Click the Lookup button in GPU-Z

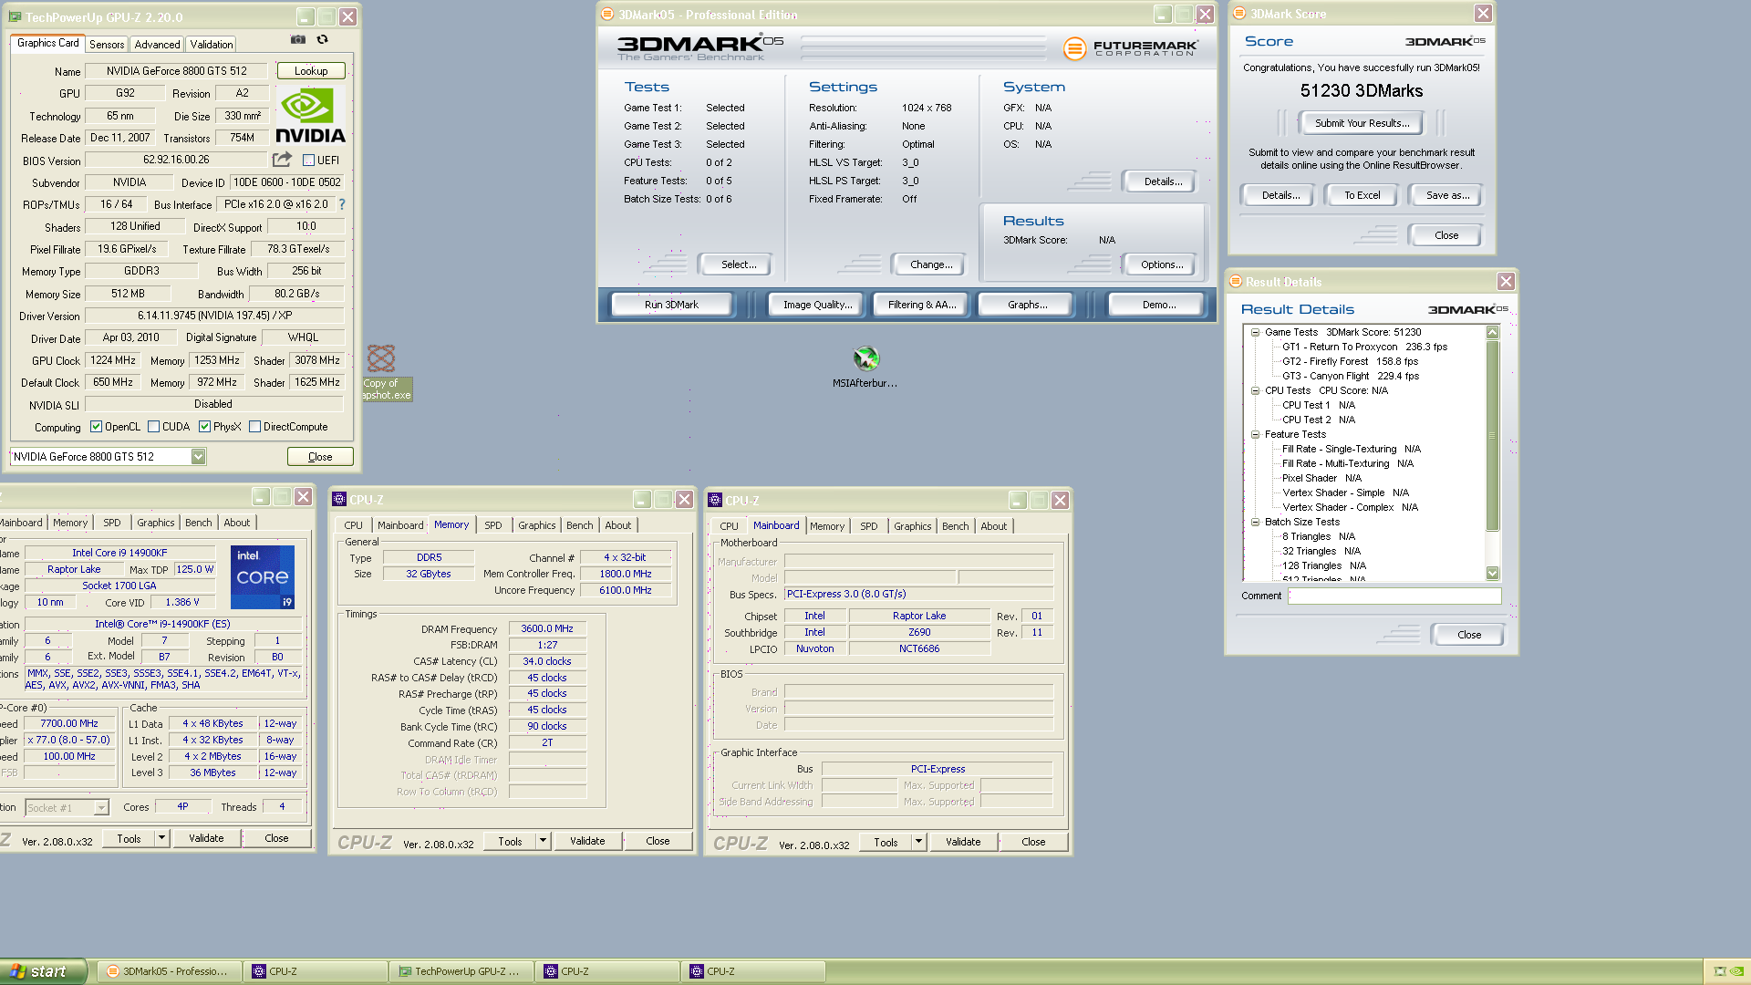click(x=311, y=71)
